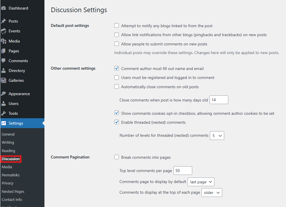286x207 pixels.
Task: Open the default comments page dropdown
Action: [201, 182]
